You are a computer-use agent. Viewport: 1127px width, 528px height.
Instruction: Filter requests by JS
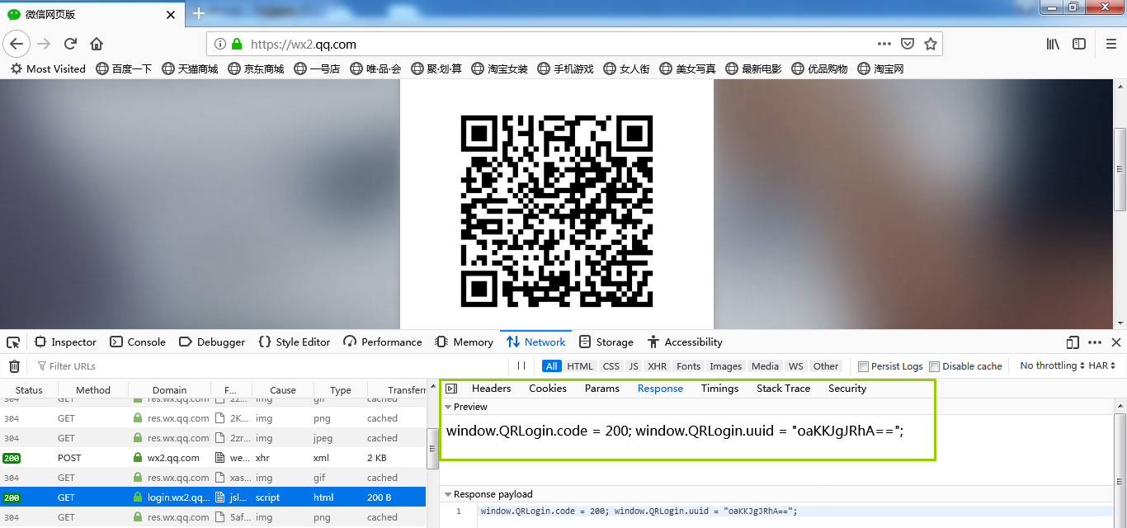tap(634, 366)
